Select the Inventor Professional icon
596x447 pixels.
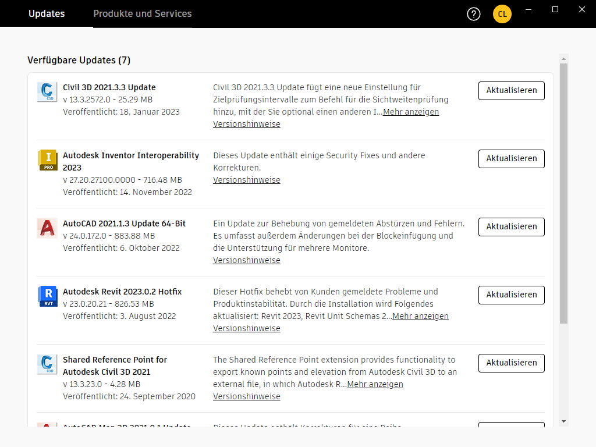[47, 159]
